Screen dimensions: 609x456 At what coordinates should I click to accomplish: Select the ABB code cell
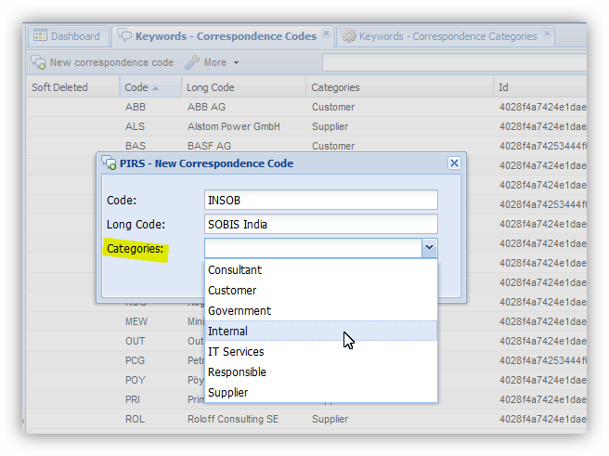136,107
